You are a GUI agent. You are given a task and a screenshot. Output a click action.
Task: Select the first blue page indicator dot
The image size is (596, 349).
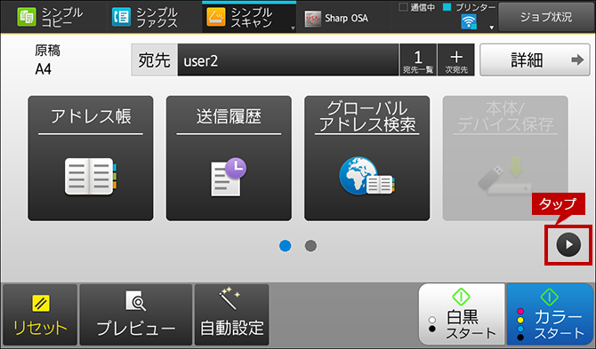(285, 246)
